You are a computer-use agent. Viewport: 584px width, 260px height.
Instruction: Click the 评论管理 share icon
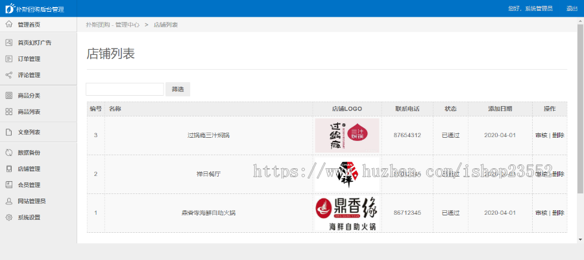[9, 75]
